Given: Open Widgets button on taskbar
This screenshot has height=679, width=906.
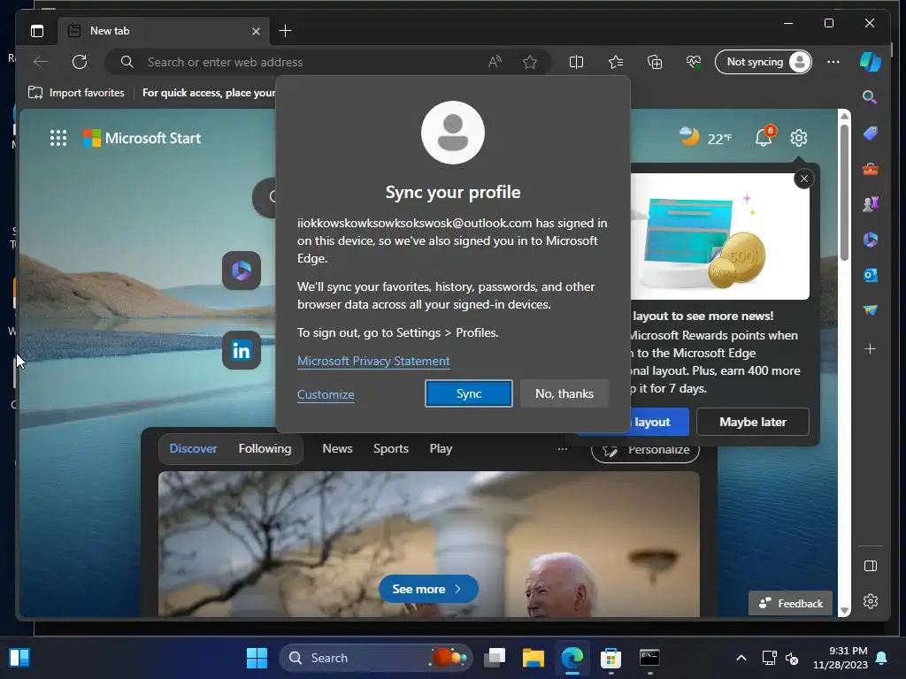Looking at the screenshot, I should point(19,658).
